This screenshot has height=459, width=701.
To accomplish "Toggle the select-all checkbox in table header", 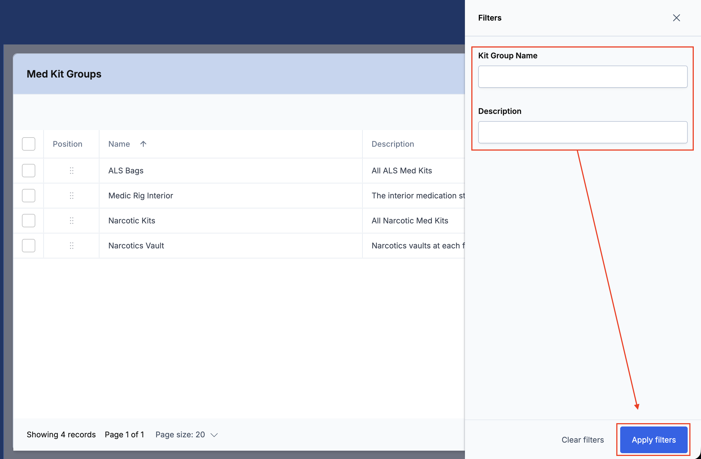I will coord(29,144).
